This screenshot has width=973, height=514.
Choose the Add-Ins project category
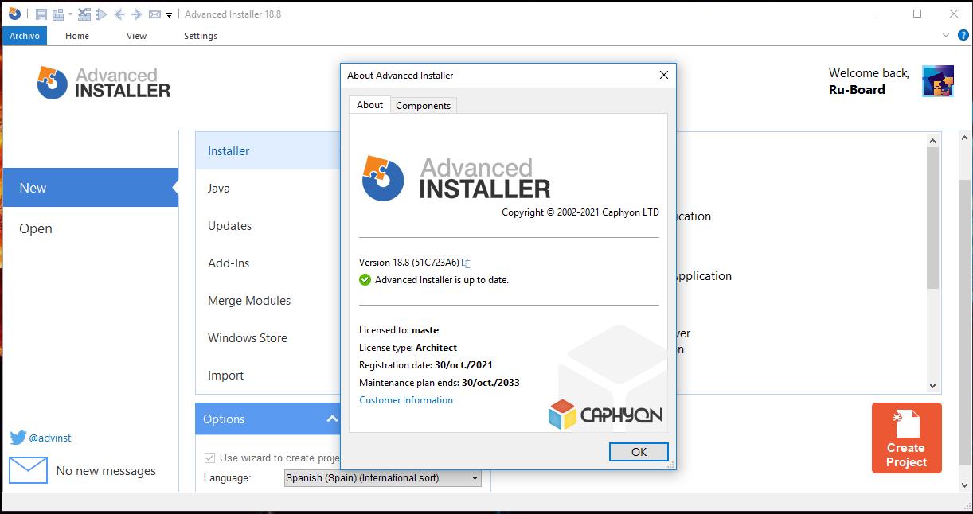coord(268,263)
